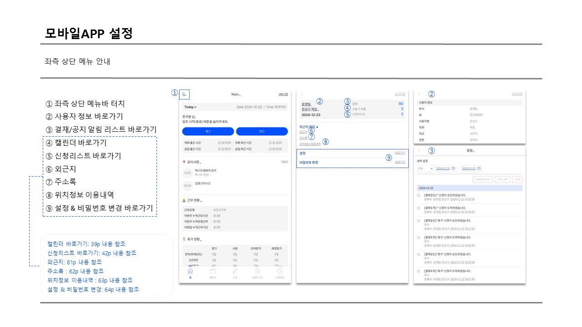Image resolution: width=582 pixels, height=327 pixels.
Task: Click 바로가기 next to 설정
Action: [400, 153]
